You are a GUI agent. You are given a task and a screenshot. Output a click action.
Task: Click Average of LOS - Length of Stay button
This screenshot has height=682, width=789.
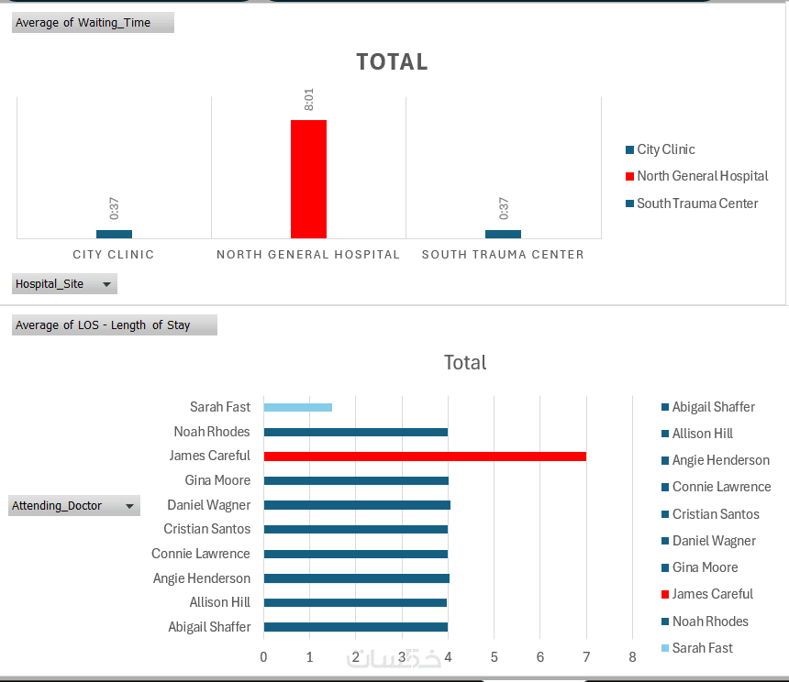coord(115,325)
